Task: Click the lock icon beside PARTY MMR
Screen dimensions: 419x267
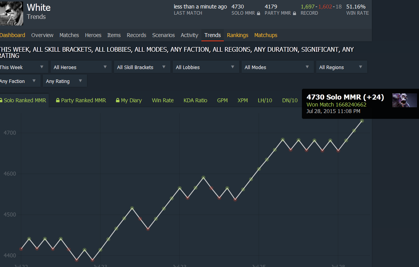Action: pos(295,13)
